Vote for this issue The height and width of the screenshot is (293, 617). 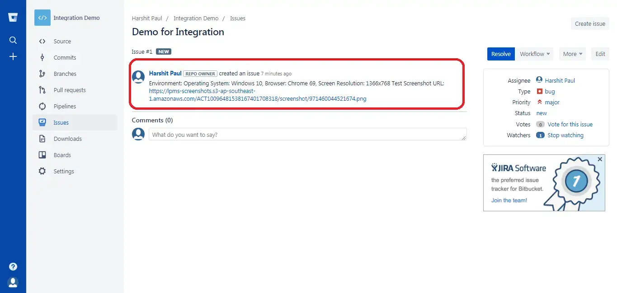tap(570, 124)
